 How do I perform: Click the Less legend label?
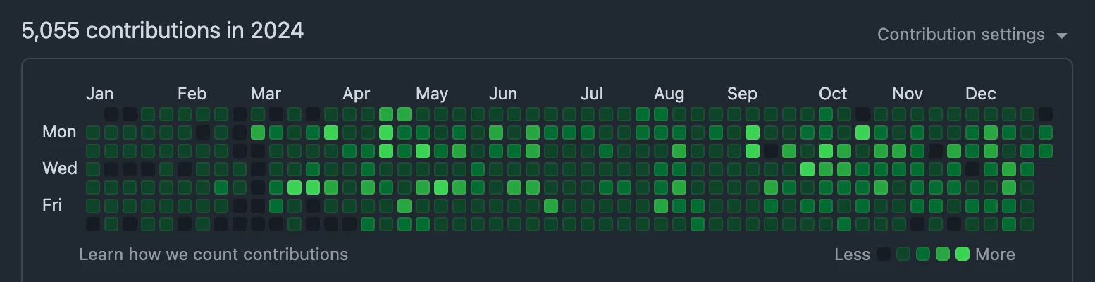(x=853, y=255)
